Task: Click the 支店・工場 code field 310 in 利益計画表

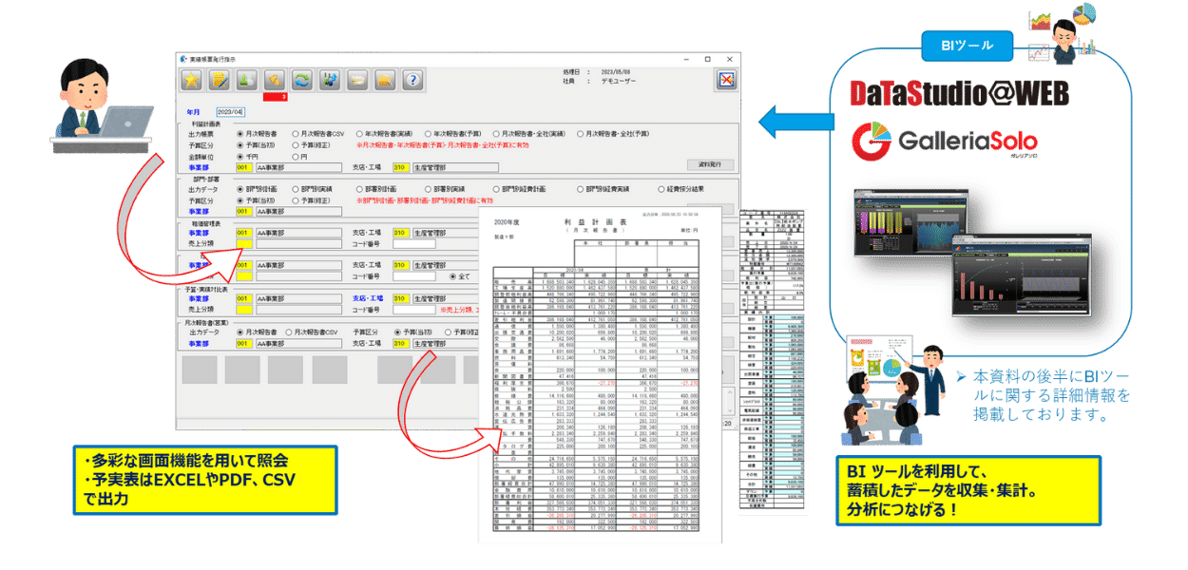Action: tap(402, 168)
